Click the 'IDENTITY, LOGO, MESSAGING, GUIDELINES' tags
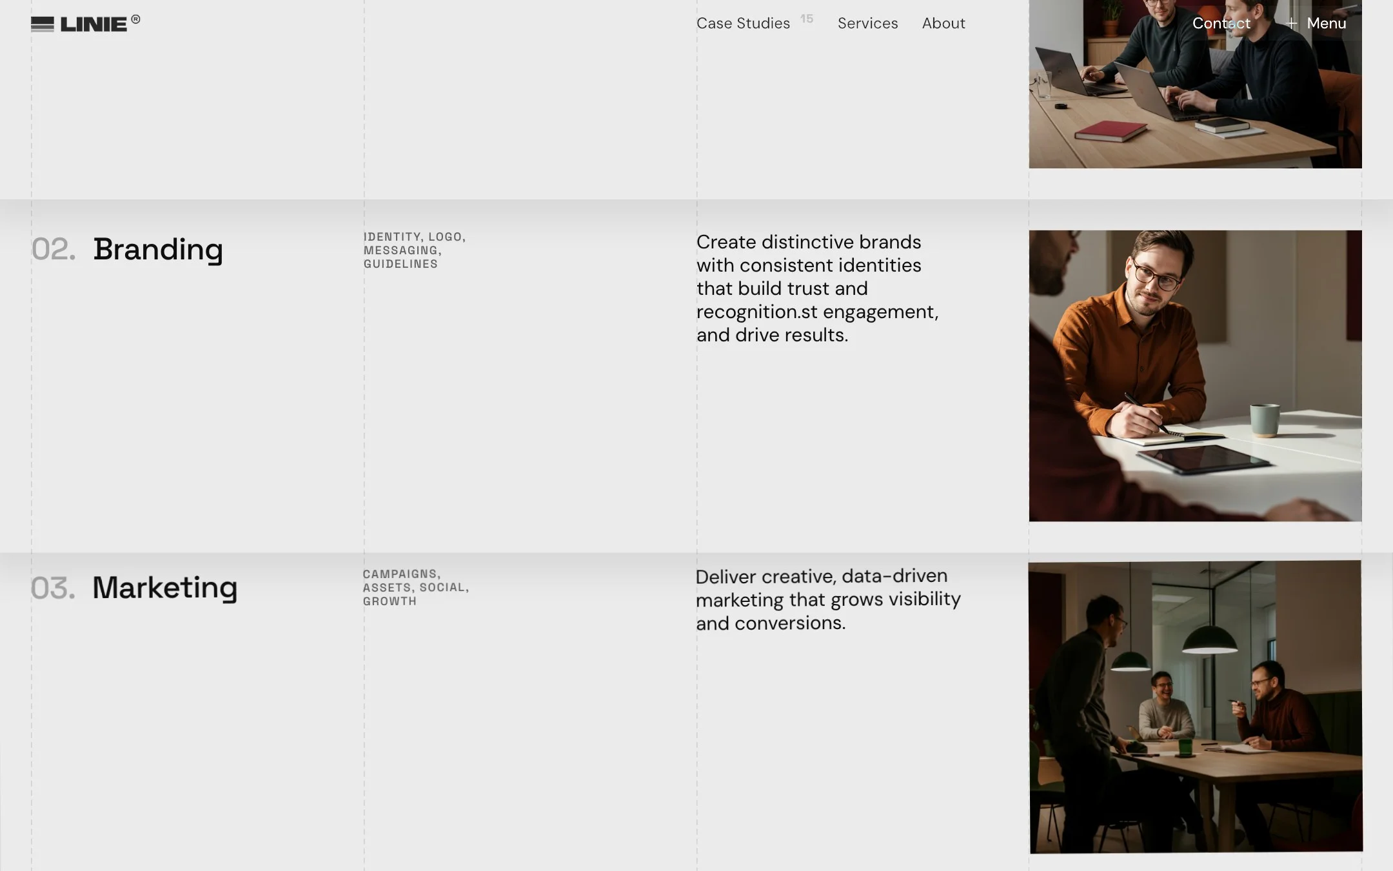1393x871 pixels. pyautogui.click(x=415, y=250)
